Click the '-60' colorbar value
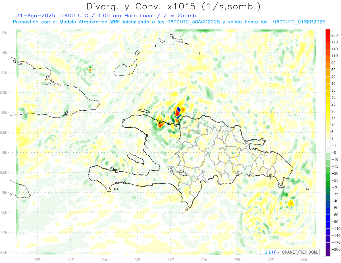Image resolution: width=341 pixels, height=263 pixels. coord(335,215)
